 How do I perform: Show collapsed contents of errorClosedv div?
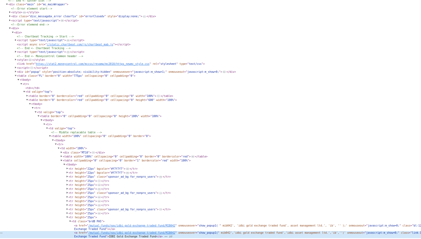(144, 16)
